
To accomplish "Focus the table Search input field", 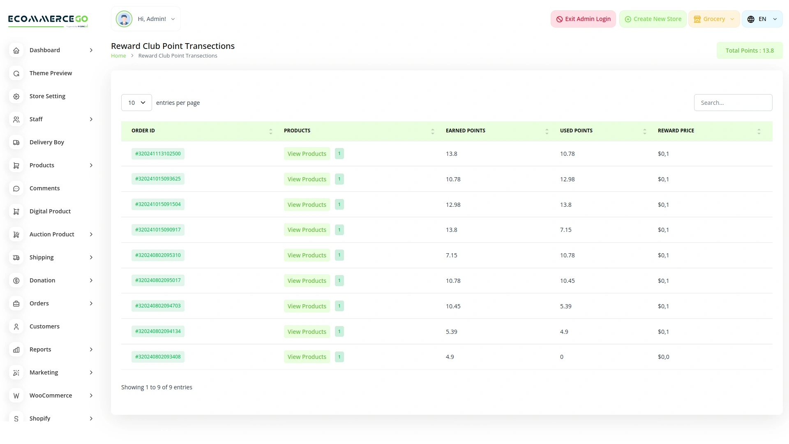I will coord(733,103).
